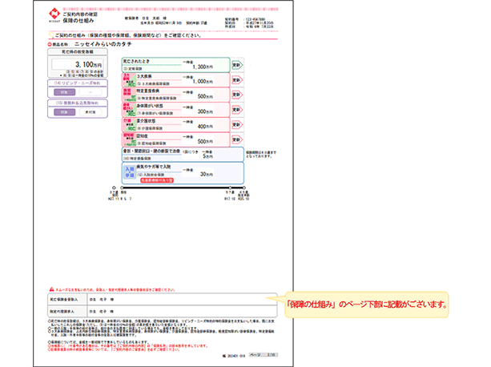
Task: Click the 特定重度疾病 coverage title
Action: click(x=148, y=91)
